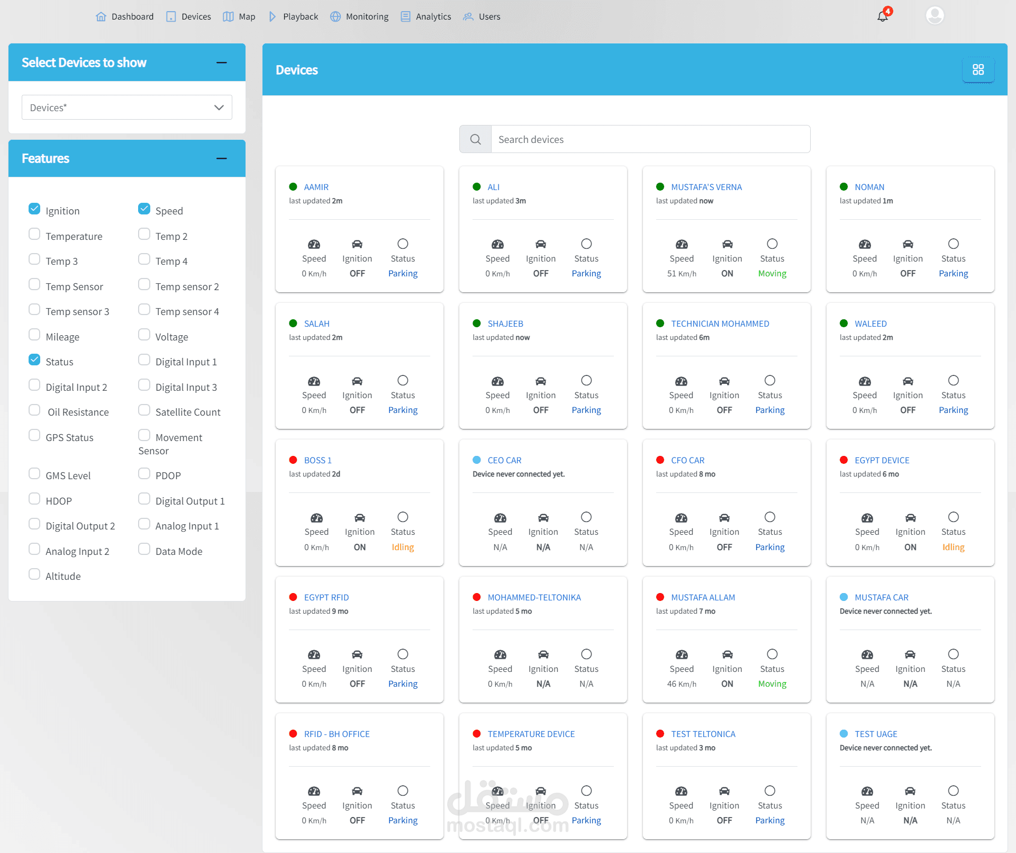
Task: Open the Devices* dropdown
Action: click(x=126, y=107)
